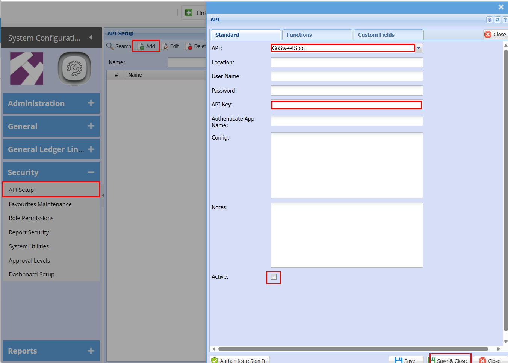Click the User Name input field
The width and height of the screenshot is (508, 363).
point(347,76)
